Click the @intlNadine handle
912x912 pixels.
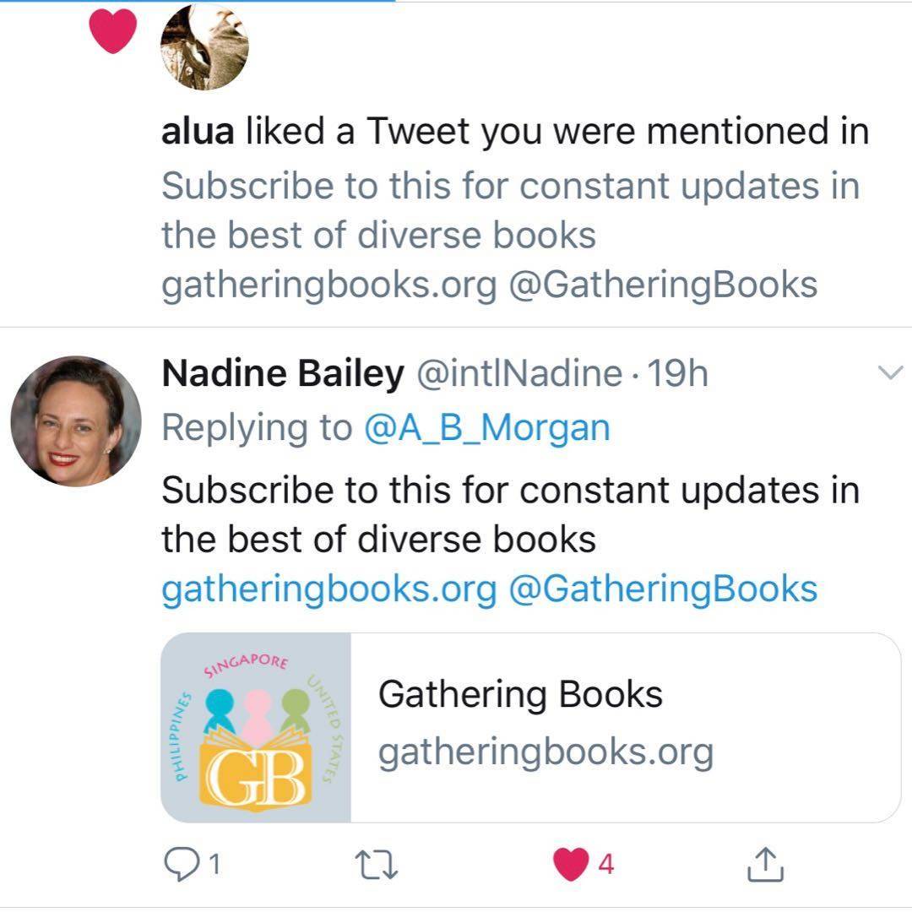[x=519, y=374]
